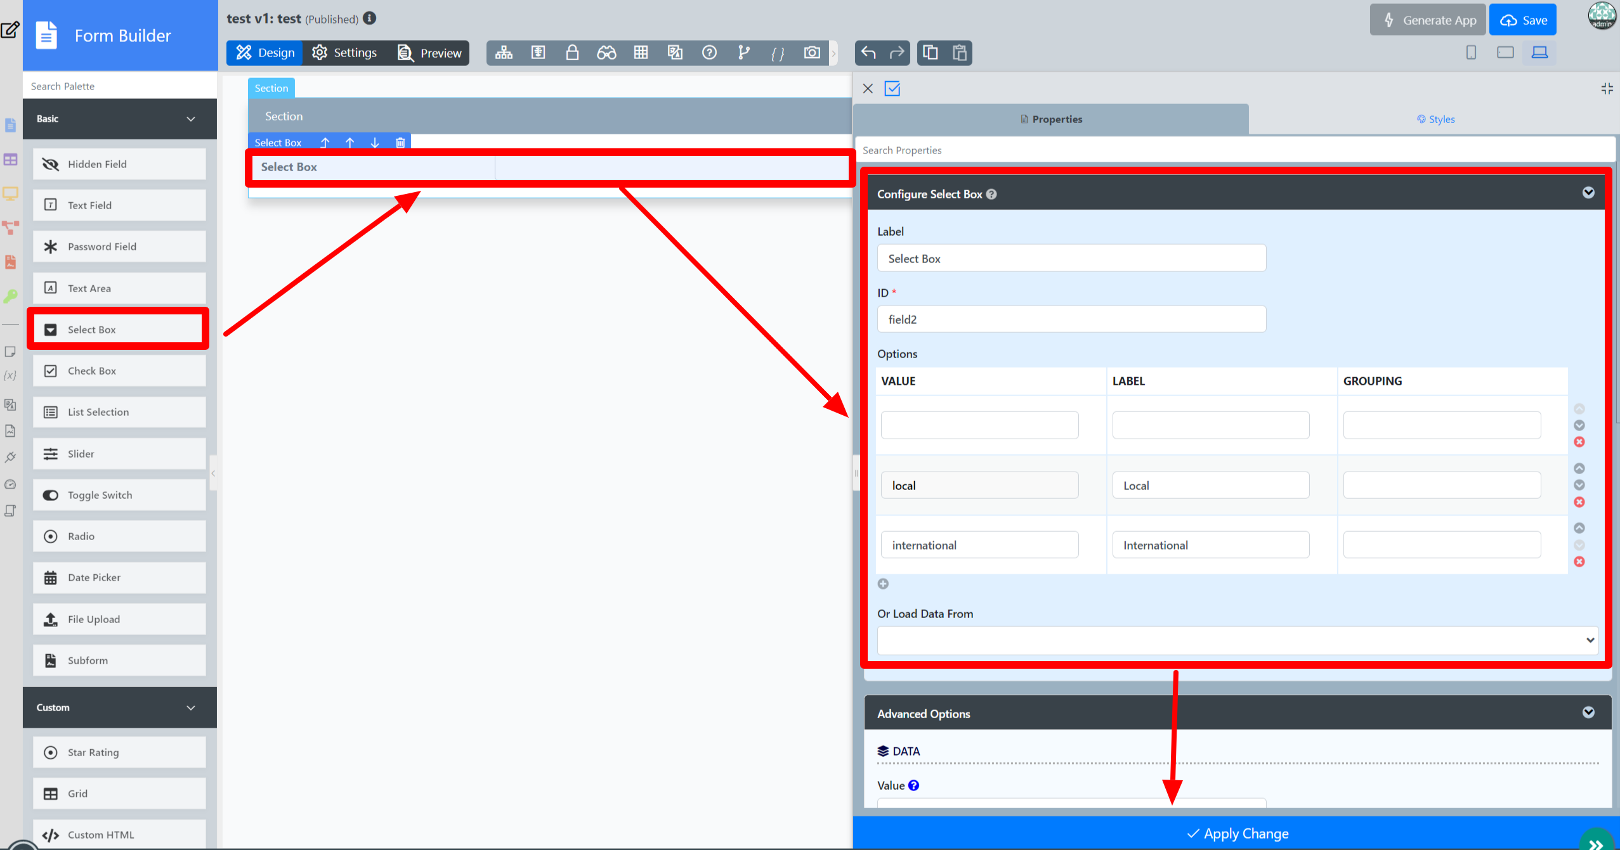Viewport: 1620px width, 850px height.
Task: Click the lock permission toolbar icon
Action: 572,53
